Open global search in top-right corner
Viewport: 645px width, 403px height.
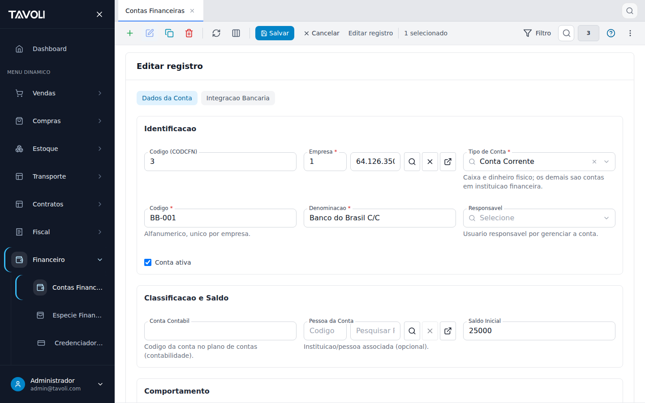(630, 11)
